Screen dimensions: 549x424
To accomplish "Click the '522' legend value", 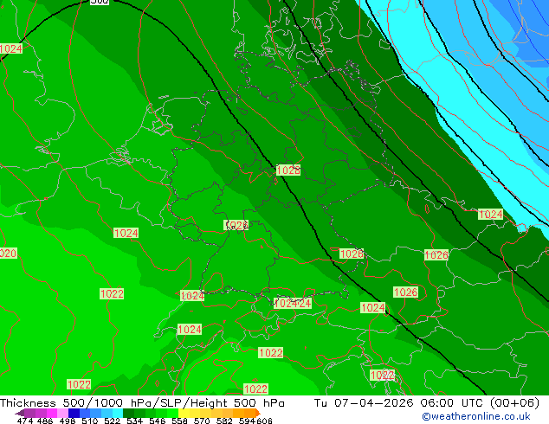I will coord(112,421).
